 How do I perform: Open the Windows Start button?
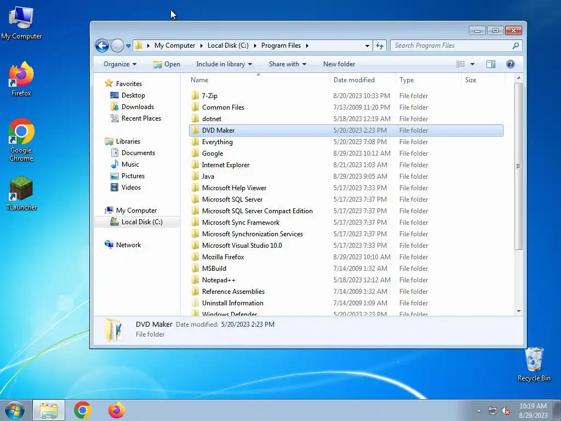[x=15, y=410]
